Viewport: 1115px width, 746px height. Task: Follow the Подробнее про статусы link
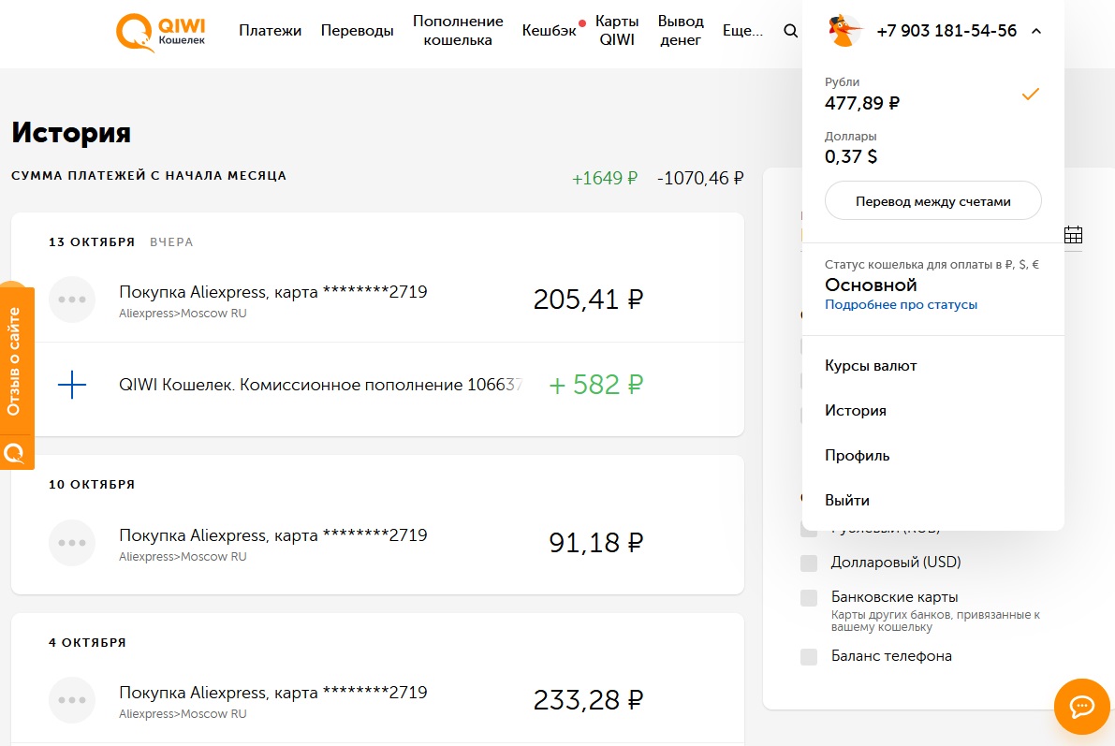pyautogui.click(x=901, y=304)
